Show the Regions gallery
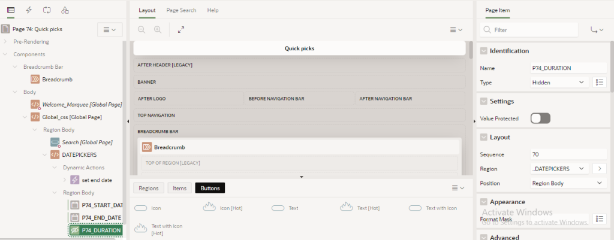This screenshot has width=614, height=240. pos(148,188)
